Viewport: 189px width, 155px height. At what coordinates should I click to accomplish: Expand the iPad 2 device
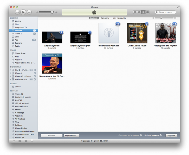click(x=11, y=70)
